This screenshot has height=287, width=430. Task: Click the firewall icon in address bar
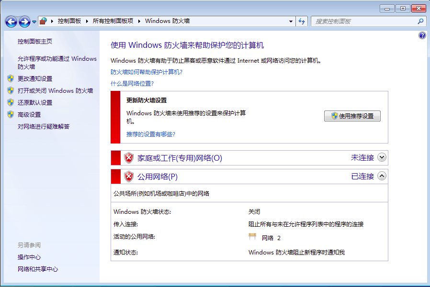click(x=43, y=21)
